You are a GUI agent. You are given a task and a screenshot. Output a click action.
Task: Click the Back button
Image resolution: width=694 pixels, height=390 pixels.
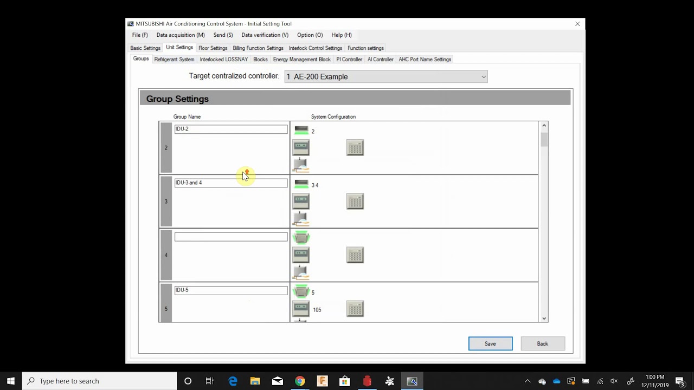542,343
